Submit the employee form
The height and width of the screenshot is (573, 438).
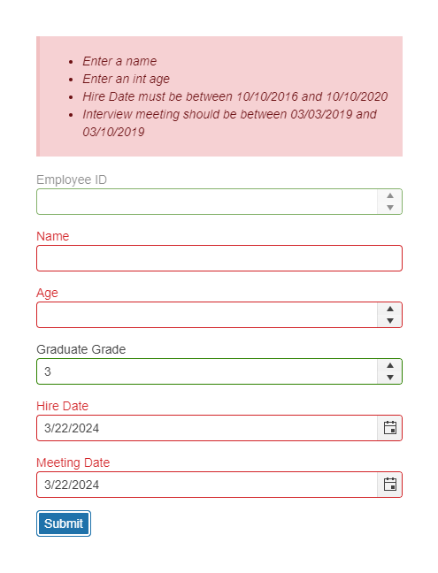(x=64, y=523)
